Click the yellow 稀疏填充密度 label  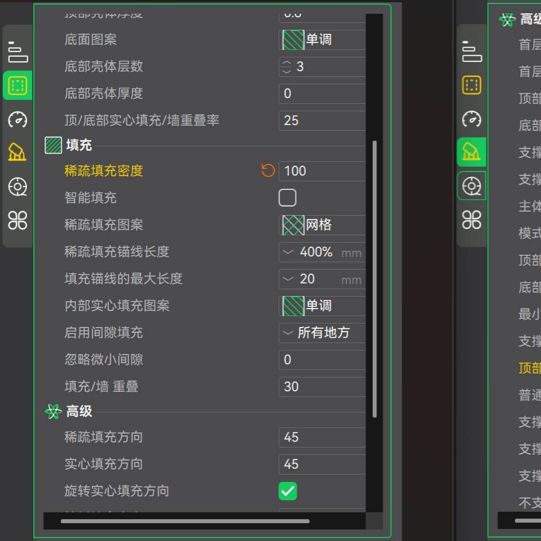tap(104, 170)
